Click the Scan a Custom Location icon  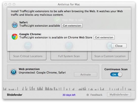[x=110, y=46]
